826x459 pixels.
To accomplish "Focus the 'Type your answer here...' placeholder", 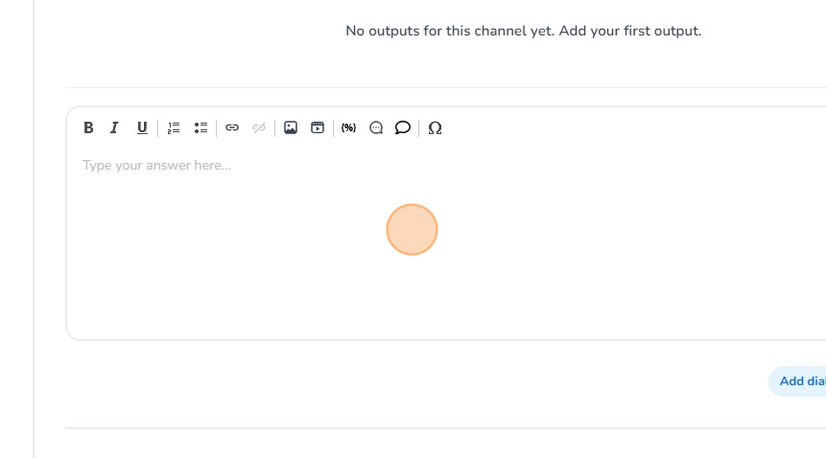I will [x=156, y=166].
